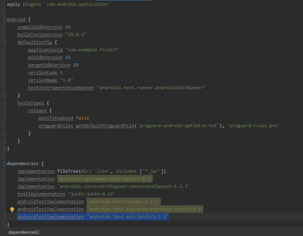This screenshot has height=236, width=303.
Task: Click the "29.0.2" build tools value
Action: (x=76, y=35)
